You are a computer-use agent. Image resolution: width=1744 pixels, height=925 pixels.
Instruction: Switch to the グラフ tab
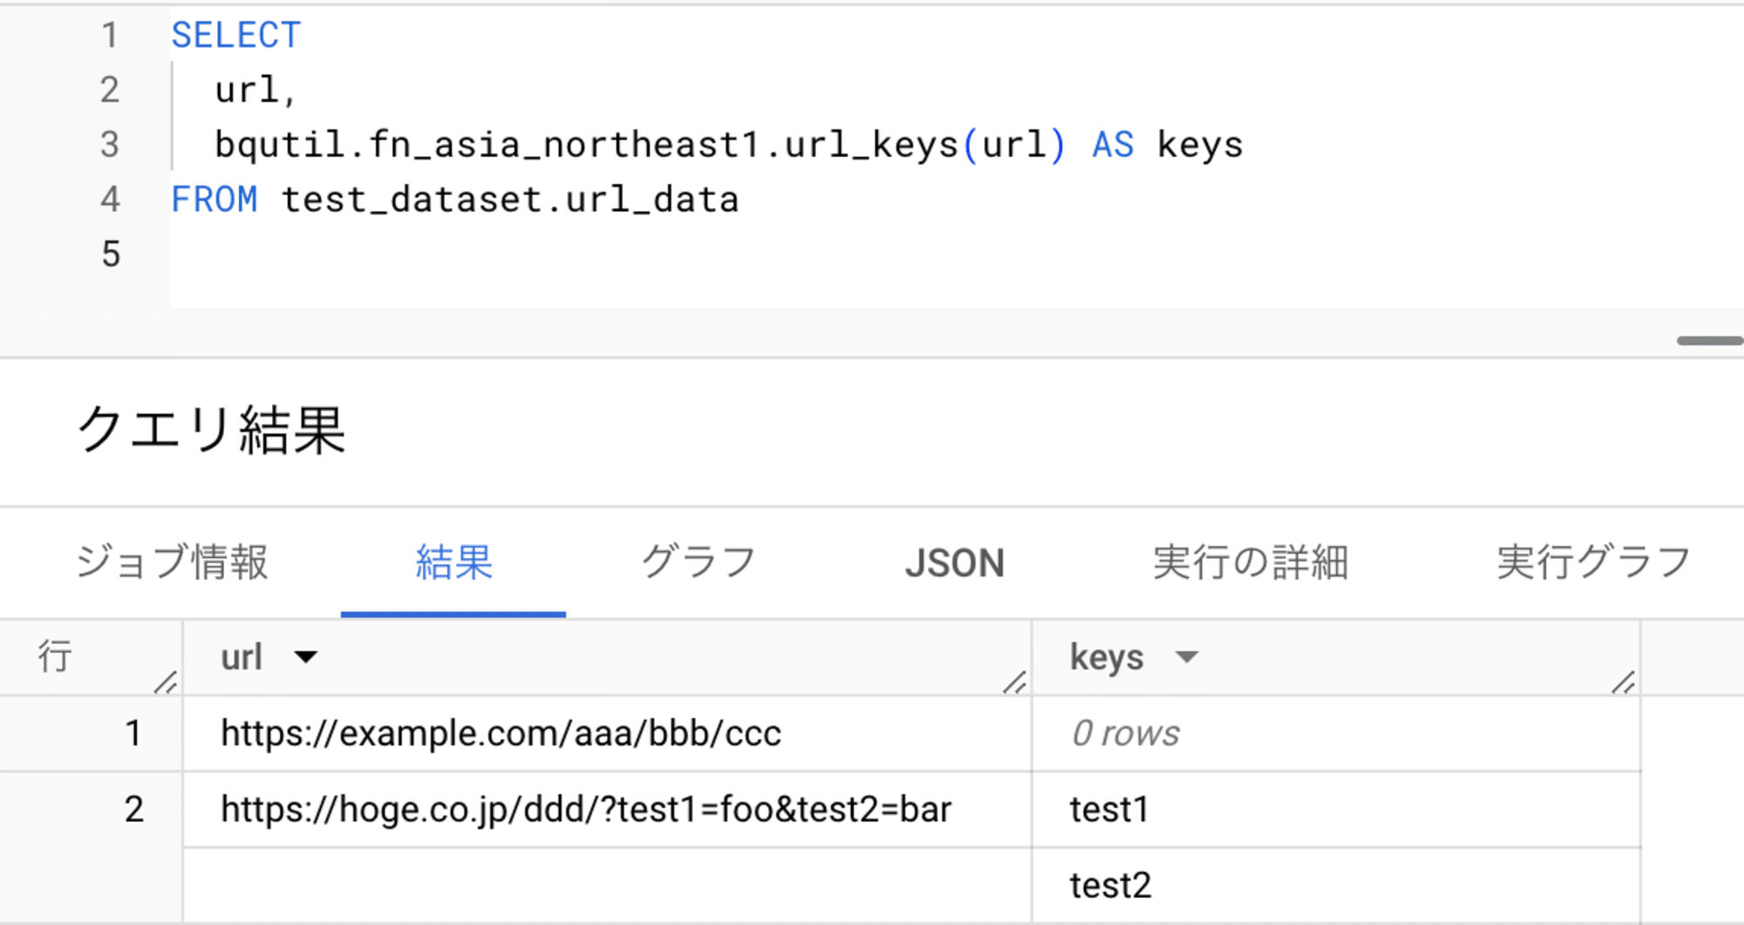(698, 562)
